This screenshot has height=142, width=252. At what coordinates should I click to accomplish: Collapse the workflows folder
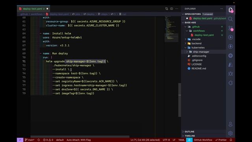(187, 31)
